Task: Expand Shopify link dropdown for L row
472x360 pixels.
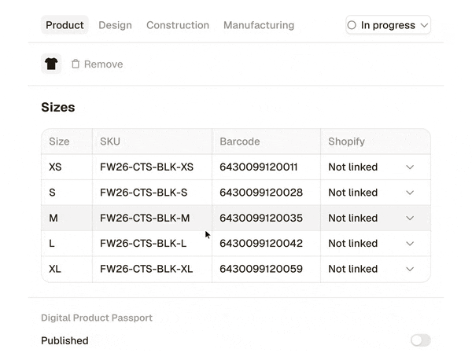Action: 410,244
